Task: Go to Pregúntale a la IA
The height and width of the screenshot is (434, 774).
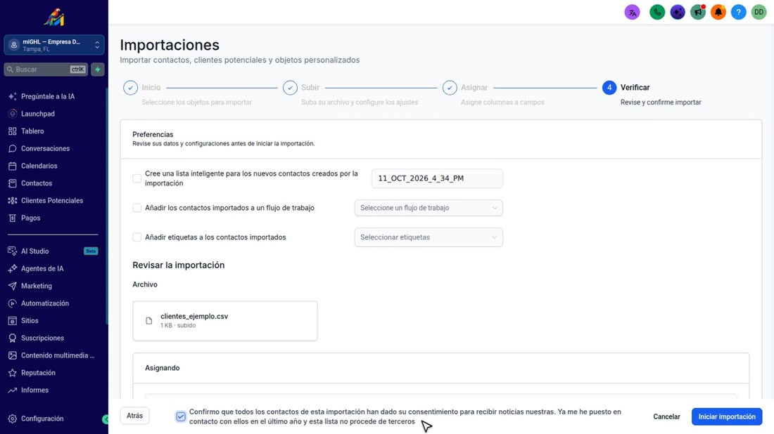Action: 48,96
